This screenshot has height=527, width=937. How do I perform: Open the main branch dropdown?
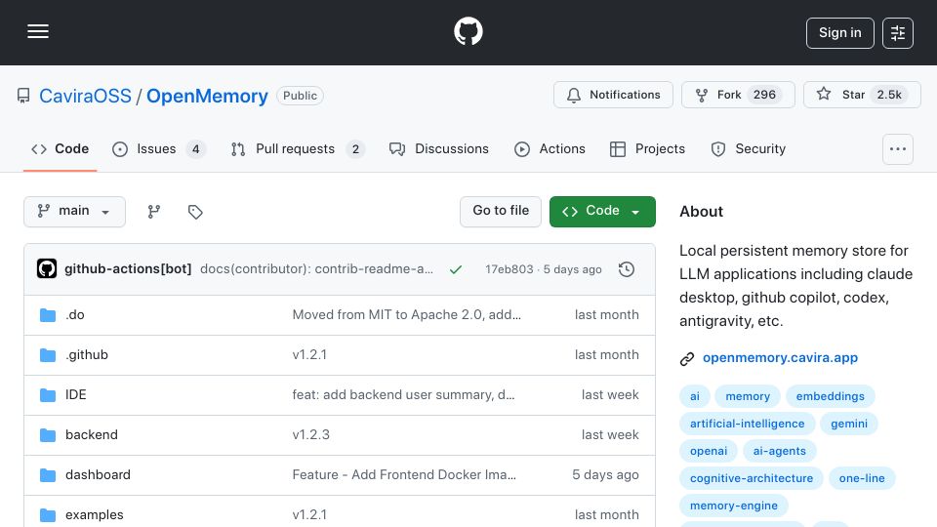pyautogui.click(x=75, y=212)
